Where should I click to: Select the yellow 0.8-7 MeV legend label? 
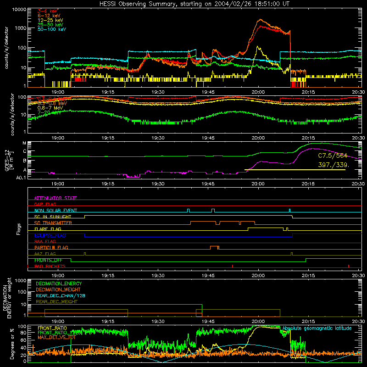coord(50,108)
